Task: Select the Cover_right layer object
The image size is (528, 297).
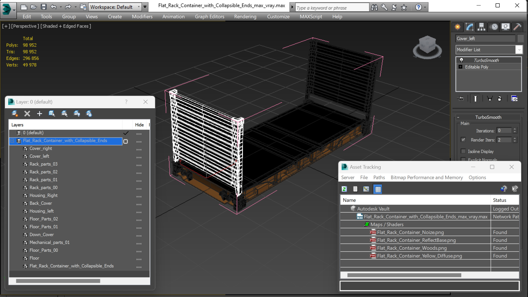Action: tap(41, 148)
